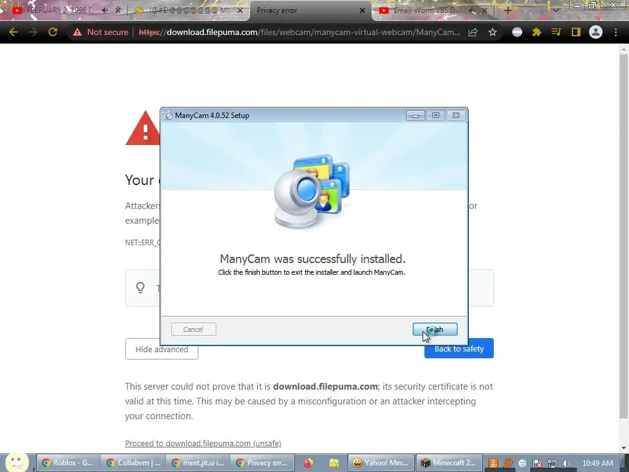The width and height of the screenshot is (629, 472).
Task: Mute the FEBRUARY 2, 1996 tab audio
Action: coord(104,10)
